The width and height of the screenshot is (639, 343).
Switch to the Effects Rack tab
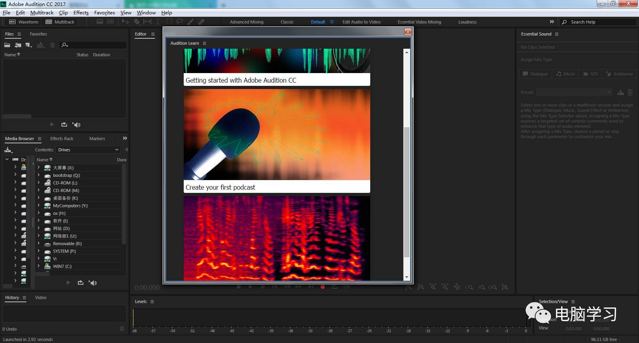point(62,139)
